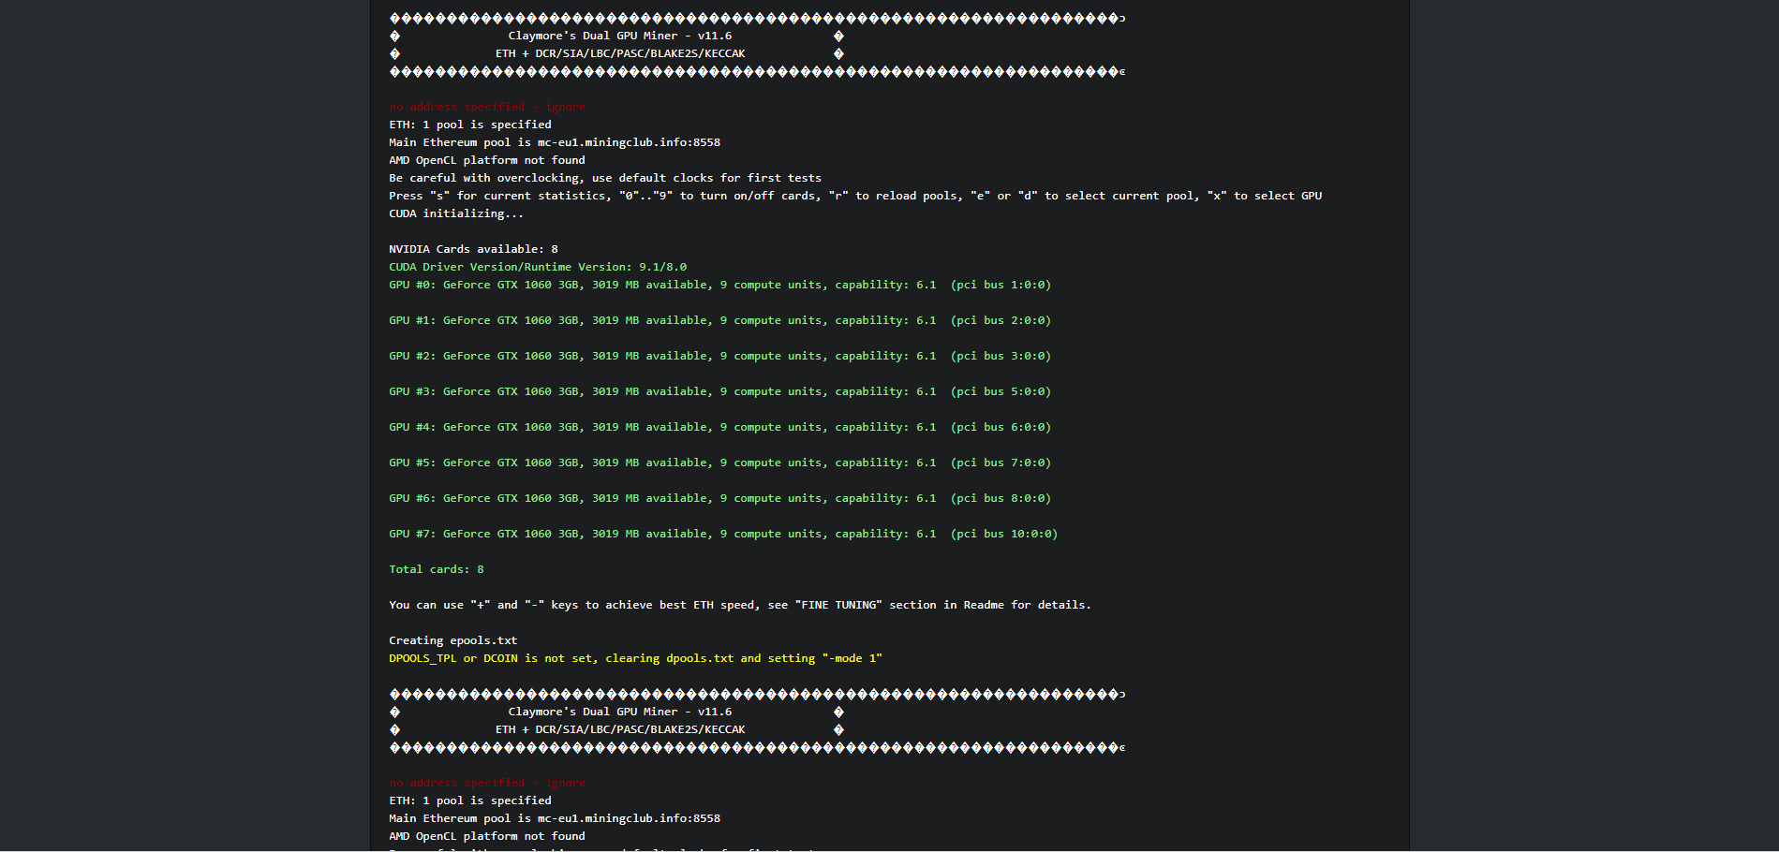Click the 'CUDA initializing...' line
The height and width of the screenshot is (852, 1779).
coord(456,213)
